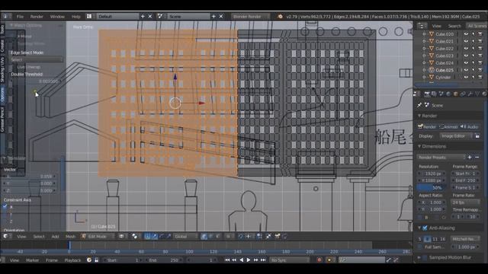Delete the Default screen layout
The height and width of the screenshot is (274, 488).
149,16
